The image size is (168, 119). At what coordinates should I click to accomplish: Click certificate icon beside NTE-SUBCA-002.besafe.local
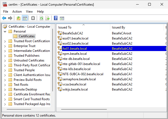60,74
